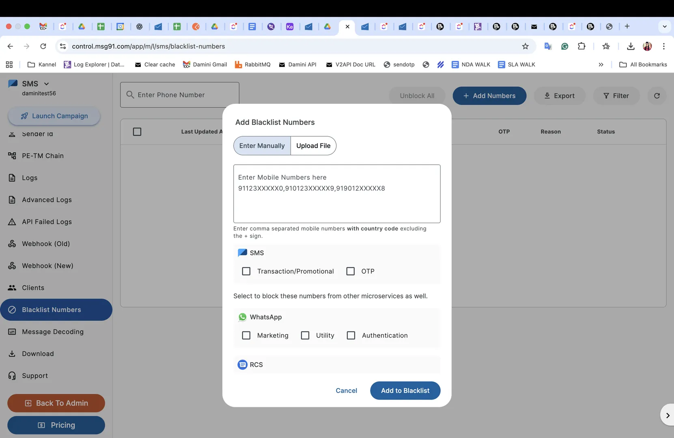Viewport: 674px width, 438px height.
Task: Open the NDA WALK bookmark
Action: pos(471,64)
